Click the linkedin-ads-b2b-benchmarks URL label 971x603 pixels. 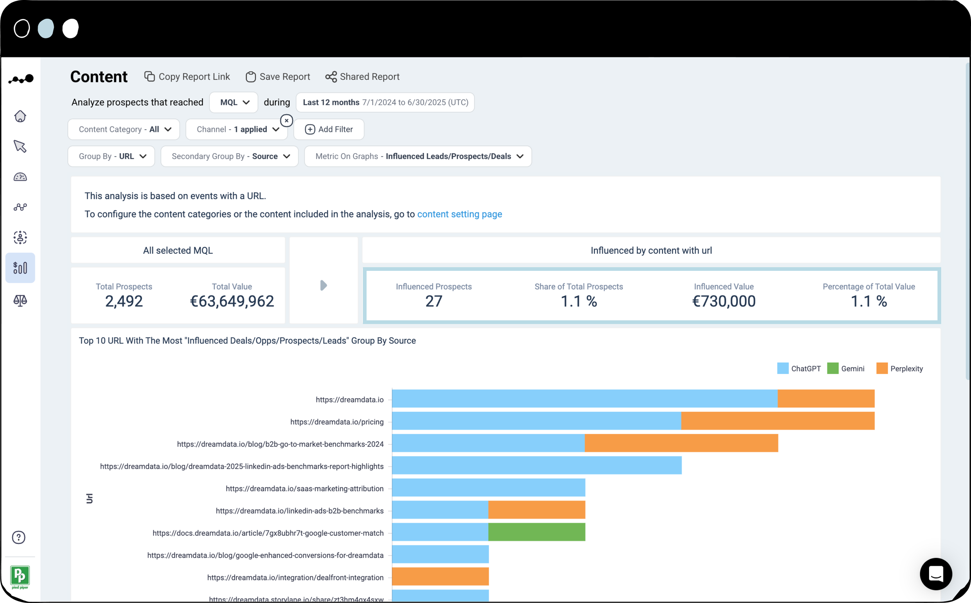pos(300,511)
